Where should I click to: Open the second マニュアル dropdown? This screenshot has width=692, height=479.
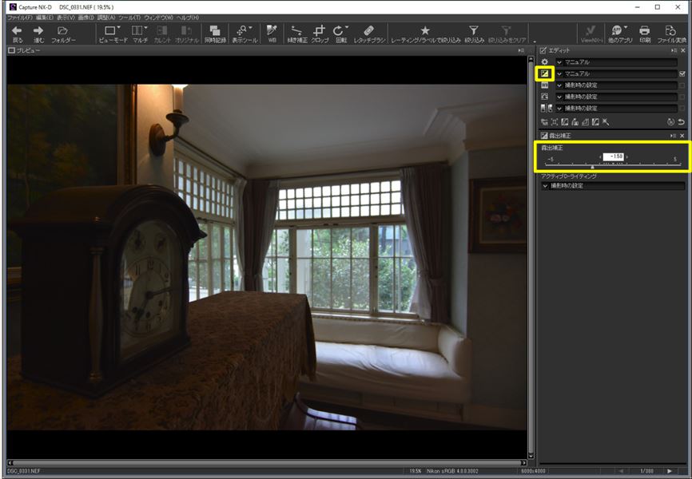(617, 73)
